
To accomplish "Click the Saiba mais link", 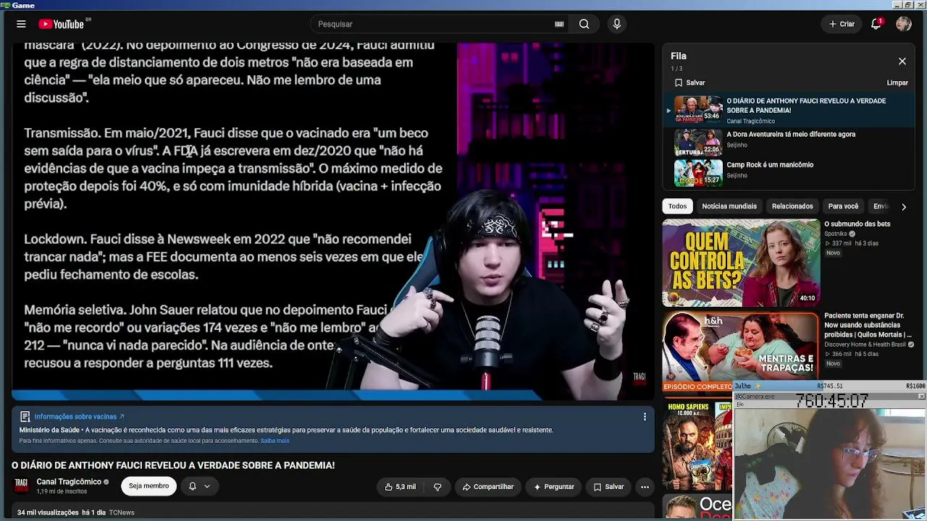I will [x=274, y=441].
